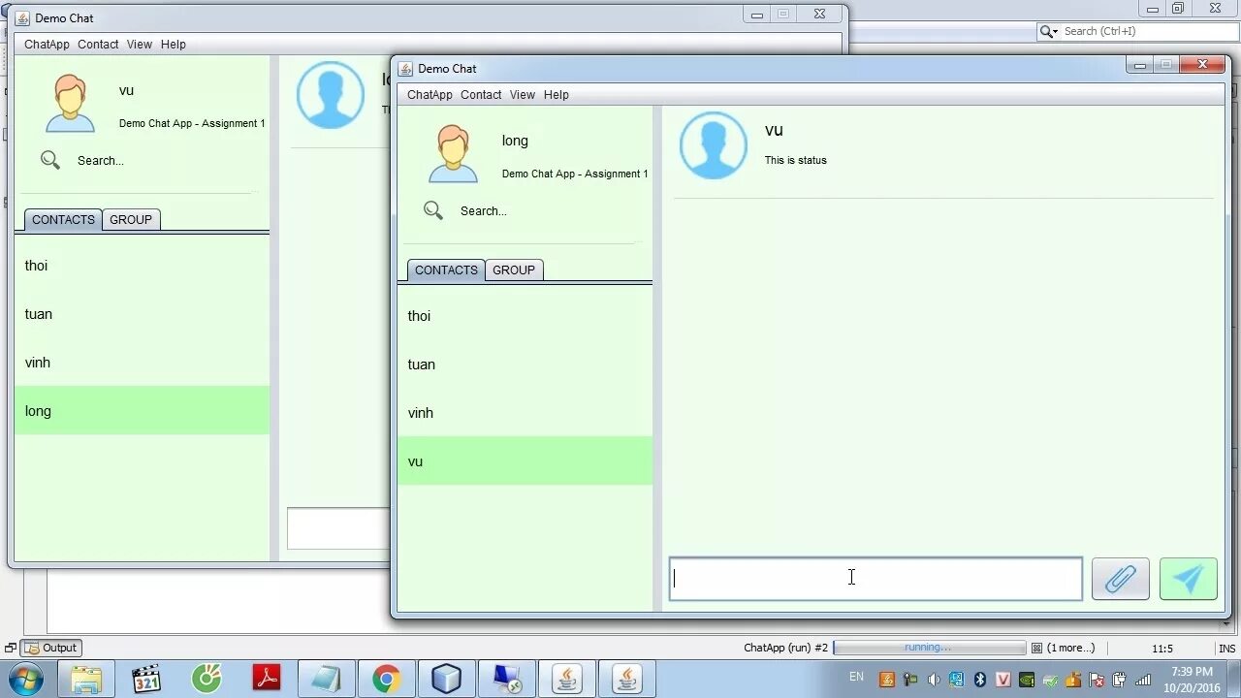
Task: Click vu's profile avatar in the back window
Action: click(x=70, y=103)
